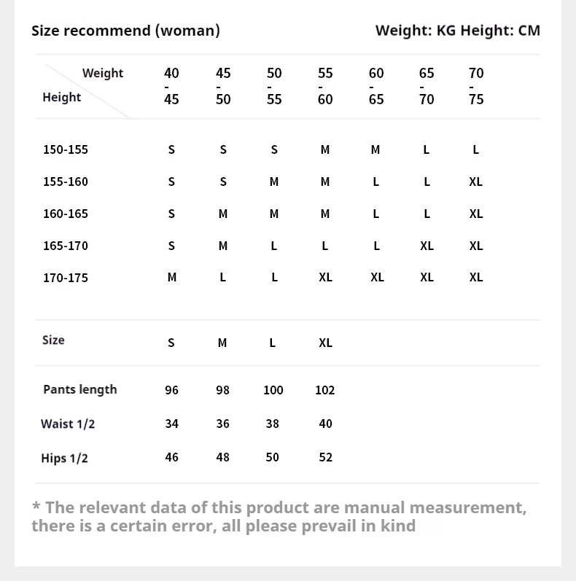Screen dimensions: 576x581
Task: Click the 'Size recommend (woman)' heading
Action: click(x=125, y=31)
